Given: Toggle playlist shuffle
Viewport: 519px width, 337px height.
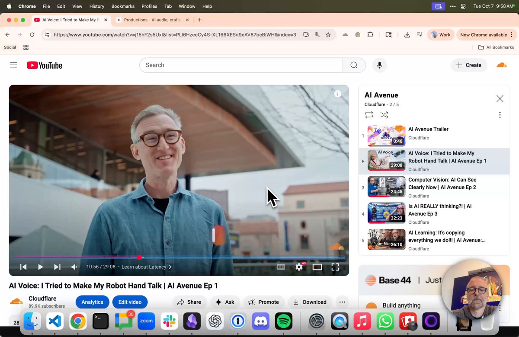Looking at the screenshot, I should [384, 115].
